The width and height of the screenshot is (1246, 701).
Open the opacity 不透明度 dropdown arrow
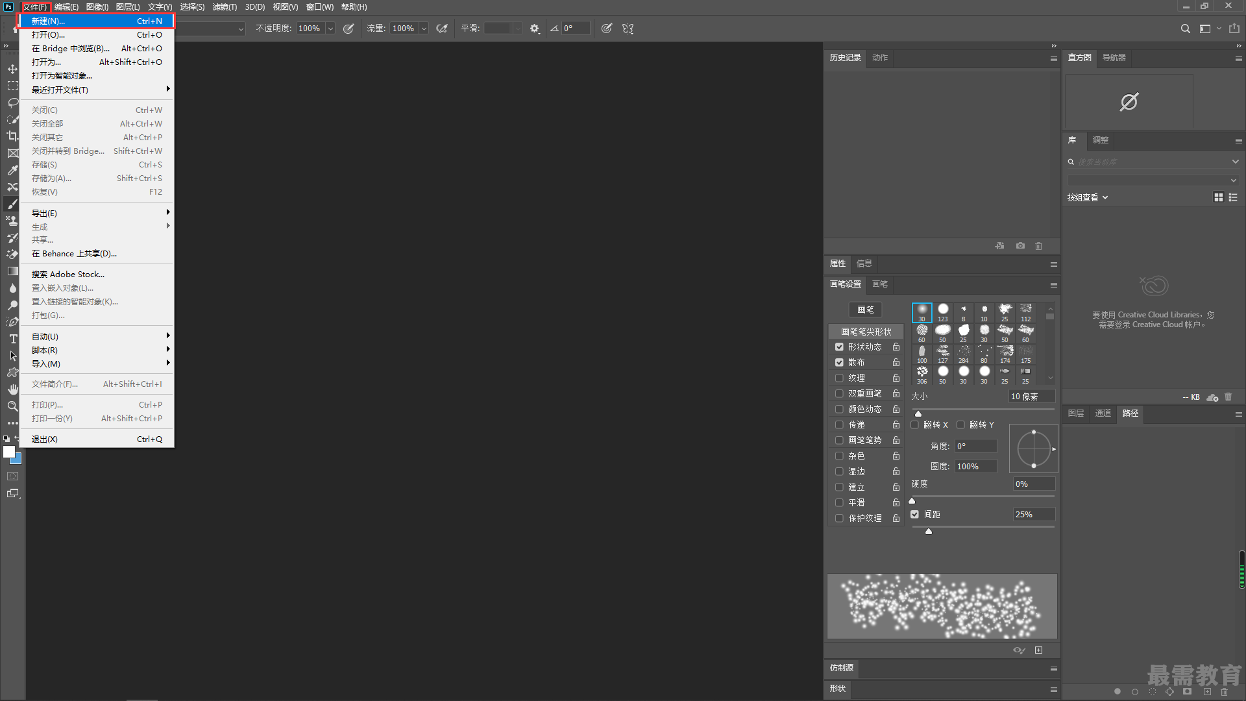coord(330,29)
